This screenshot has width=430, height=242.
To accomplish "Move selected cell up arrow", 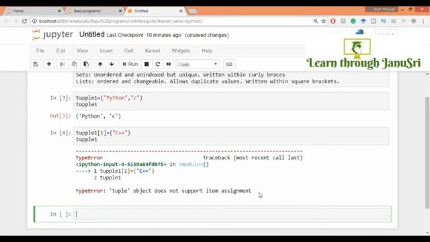I will [x=100, y=65].
